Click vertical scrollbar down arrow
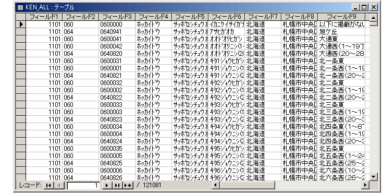The width and height of the screenshot is (382, 193). point(374,177)
